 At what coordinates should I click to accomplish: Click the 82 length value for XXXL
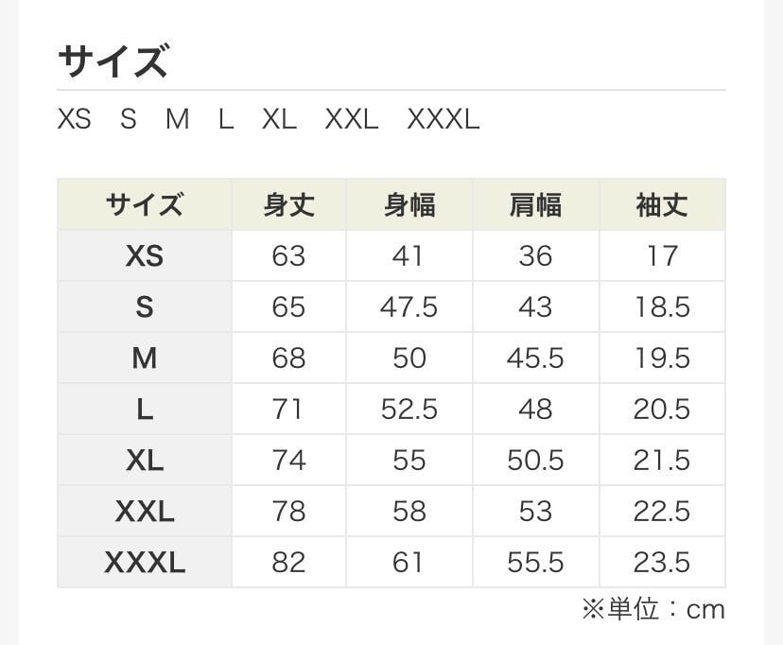pos(289,562)
